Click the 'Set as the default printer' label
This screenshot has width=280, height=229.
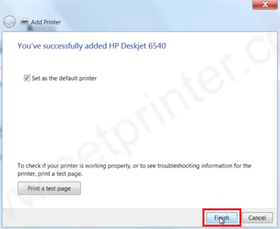coord(64,78)
